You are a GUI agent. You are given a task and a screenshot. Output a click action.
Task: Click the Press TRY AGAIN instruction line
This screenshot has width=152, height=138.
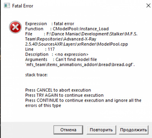64,95
